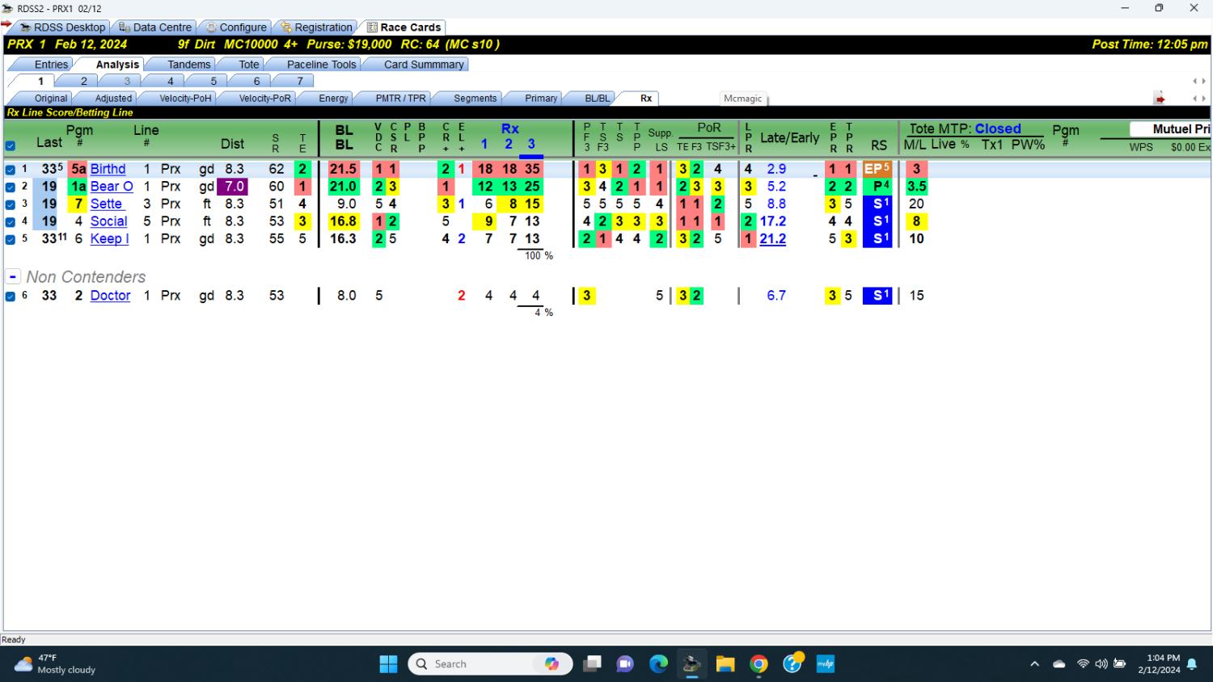This screenshot has height=682, width=1213.
Task: Click the OneDrive cloud tray icon
Action: (x=1059, y=664)
